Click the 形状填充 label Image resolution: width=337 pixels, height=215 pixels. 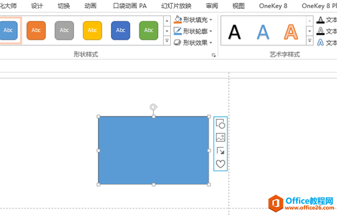point(195,20)
